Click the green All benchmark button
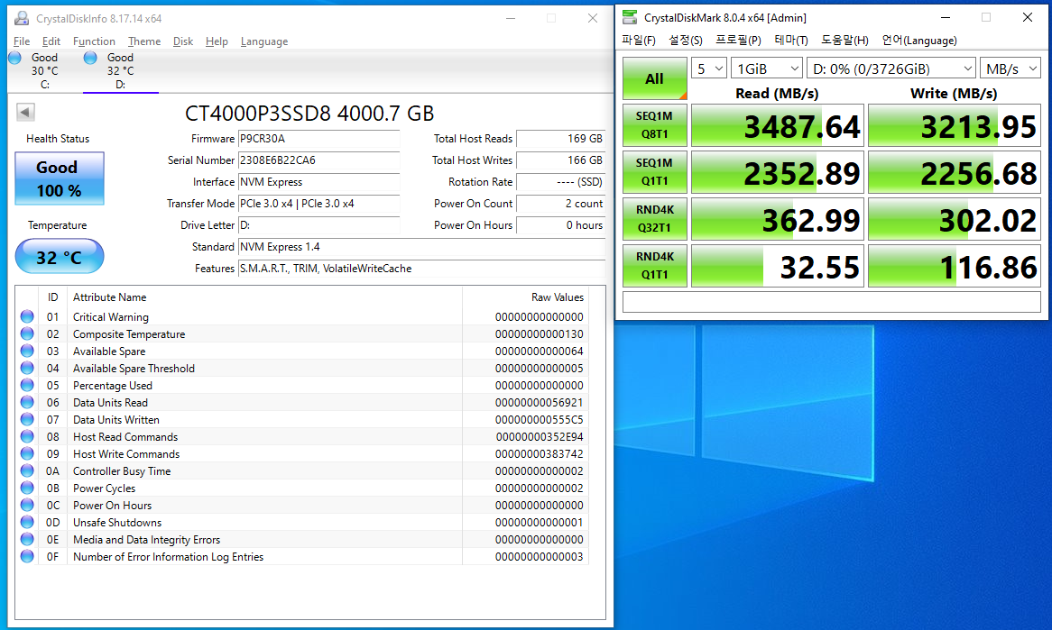 coord(655,78)
